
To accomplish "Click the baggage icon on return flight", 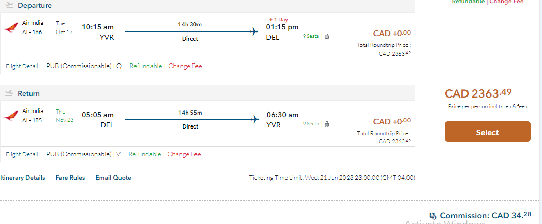I will point(327,124).
